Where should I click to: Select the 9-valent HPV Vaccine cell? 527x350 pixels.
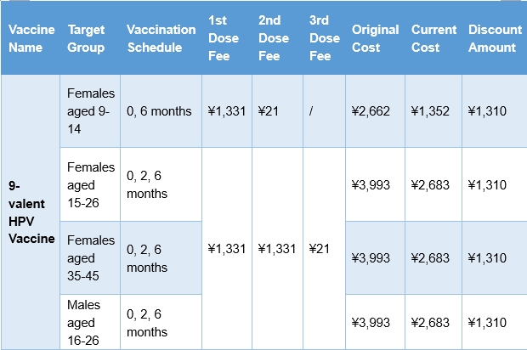(x=31, y=211)
